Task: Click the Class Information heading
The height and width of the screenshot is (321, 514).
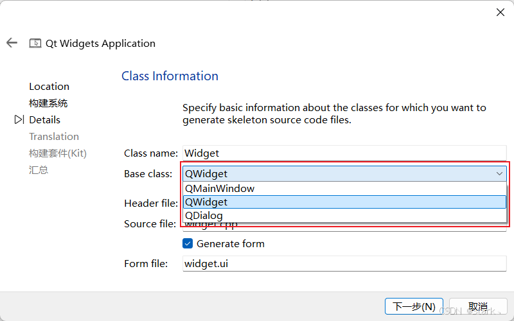Action: [170, 76]
